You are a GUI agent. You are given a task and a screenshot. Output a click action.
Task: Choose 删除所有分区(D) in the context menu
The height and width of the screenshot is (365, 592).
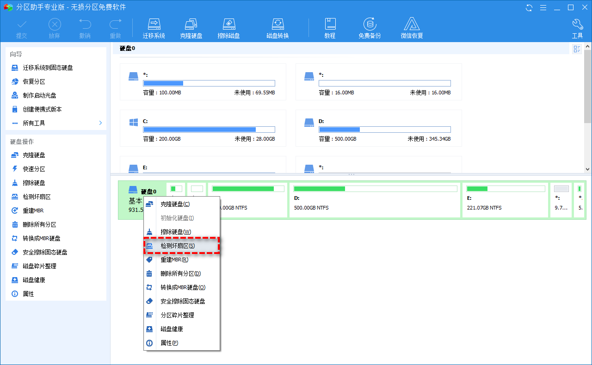pyautogui.click(x=182, y=273)
